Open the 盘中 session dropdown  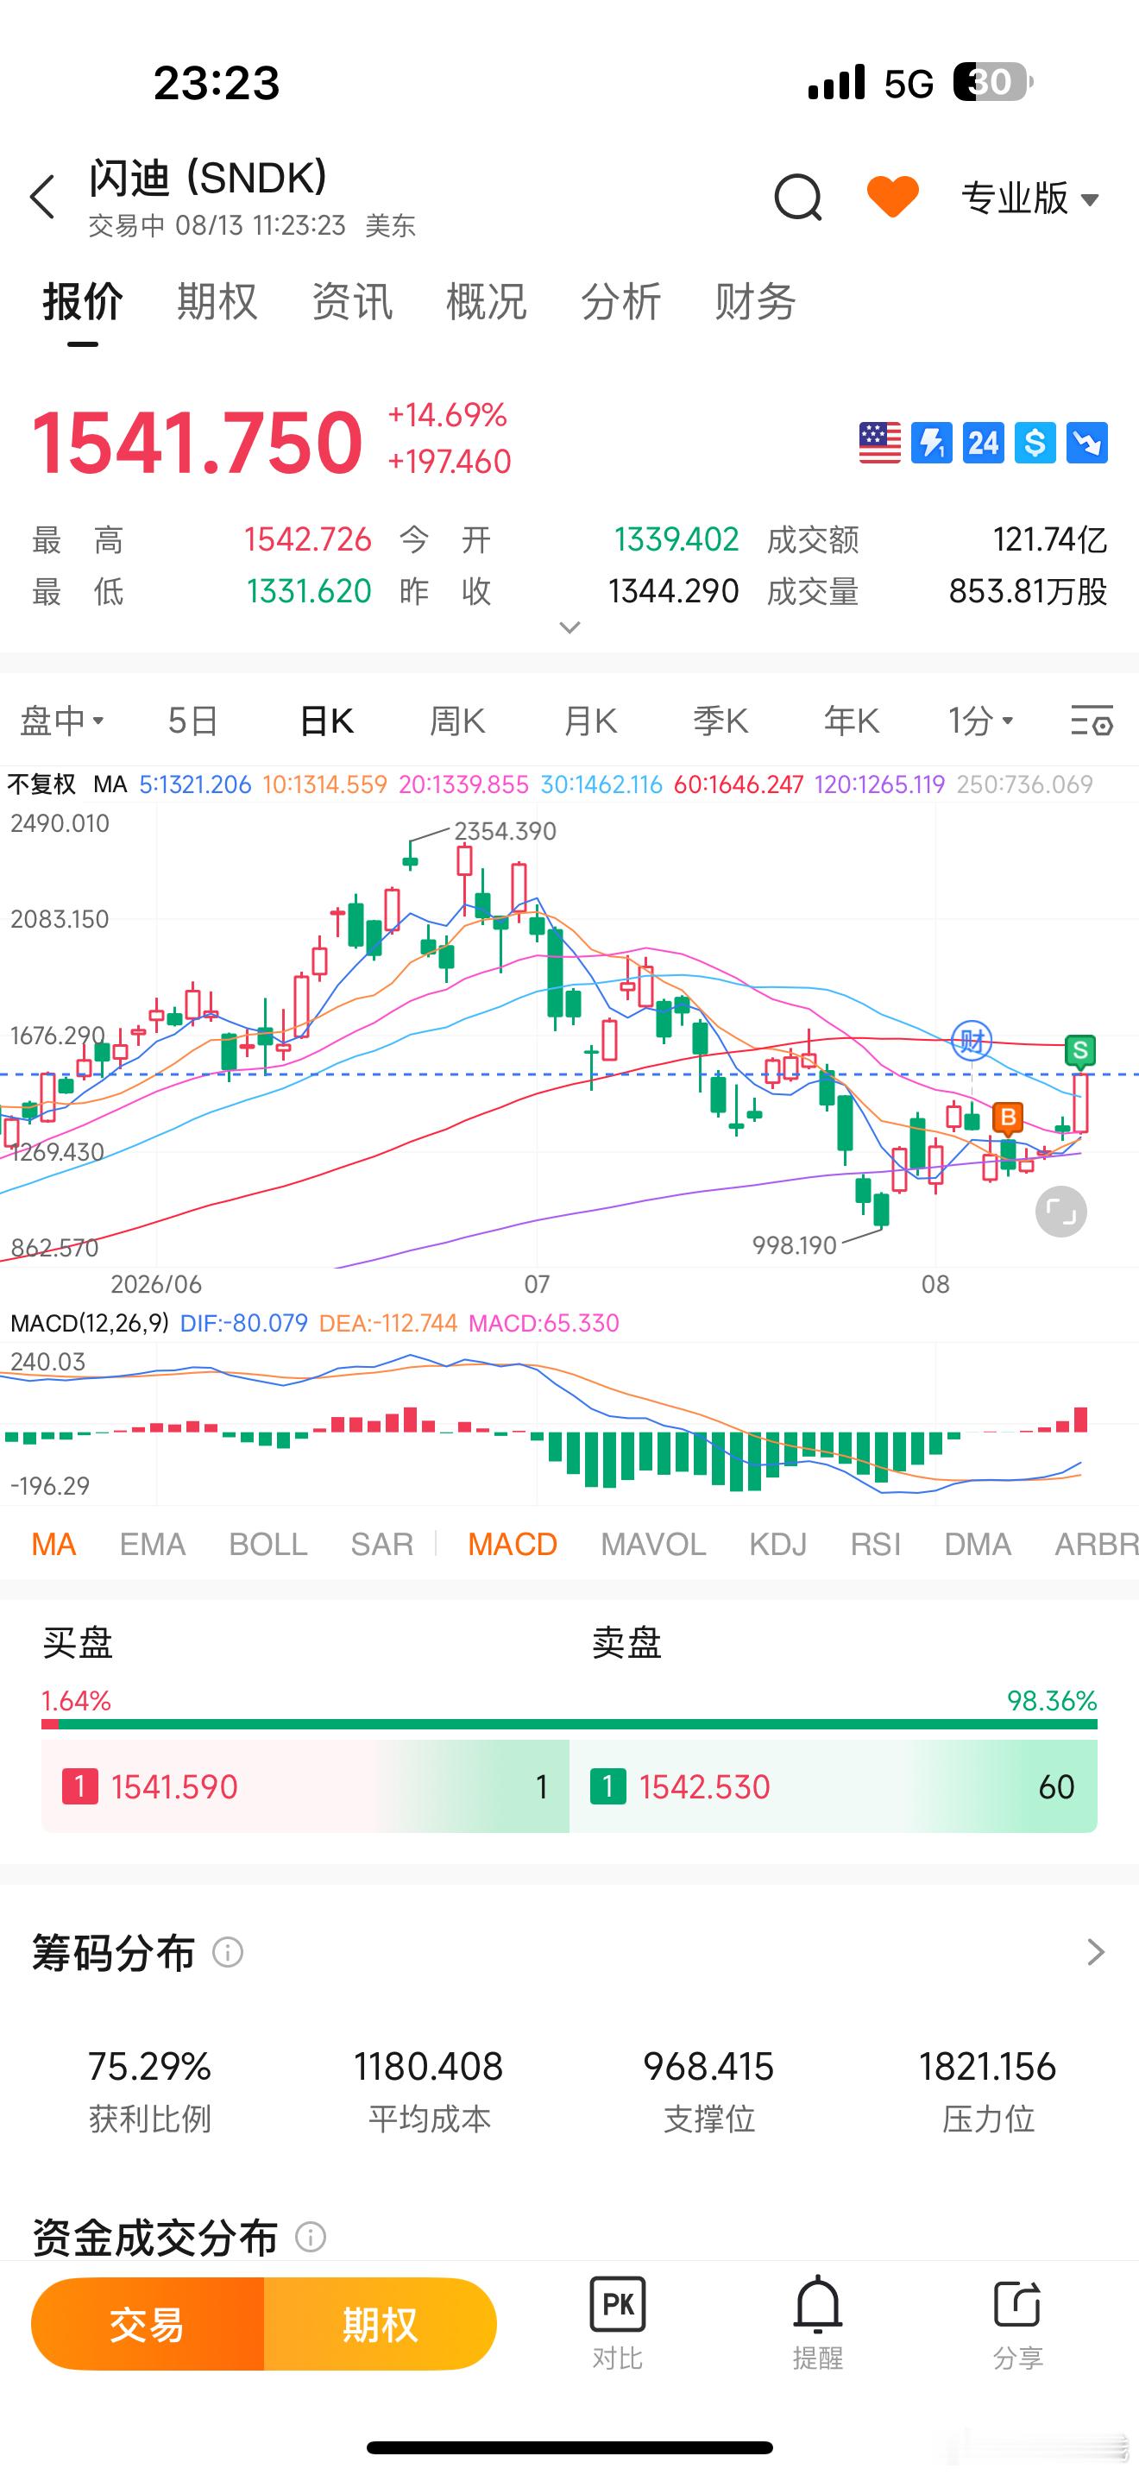point(62,721)
